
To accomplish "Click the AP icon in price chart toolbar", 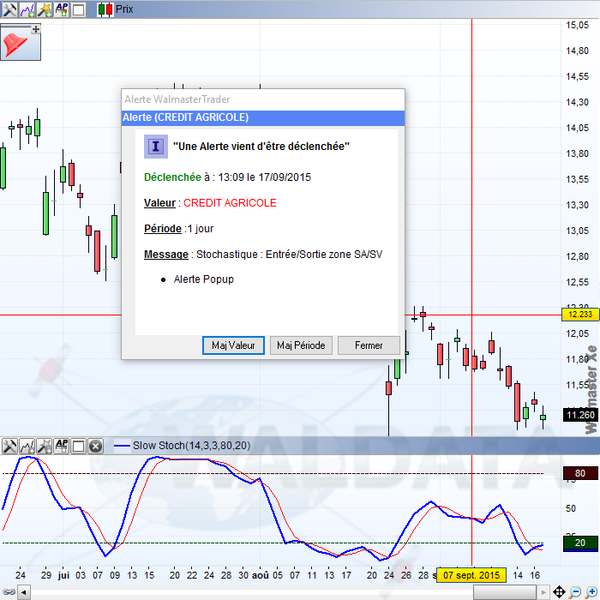I will tap(62, 9).
